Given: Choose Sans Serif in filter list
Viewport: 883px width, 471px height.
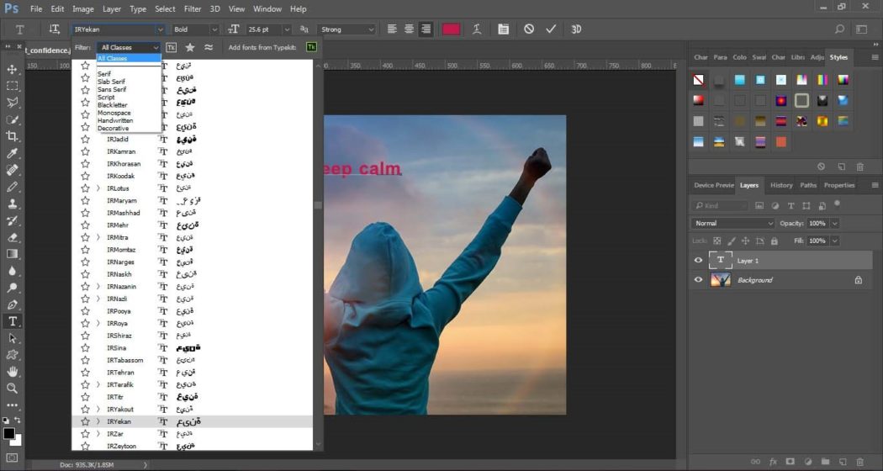Looking at the screenshot, I should [112, 89].
